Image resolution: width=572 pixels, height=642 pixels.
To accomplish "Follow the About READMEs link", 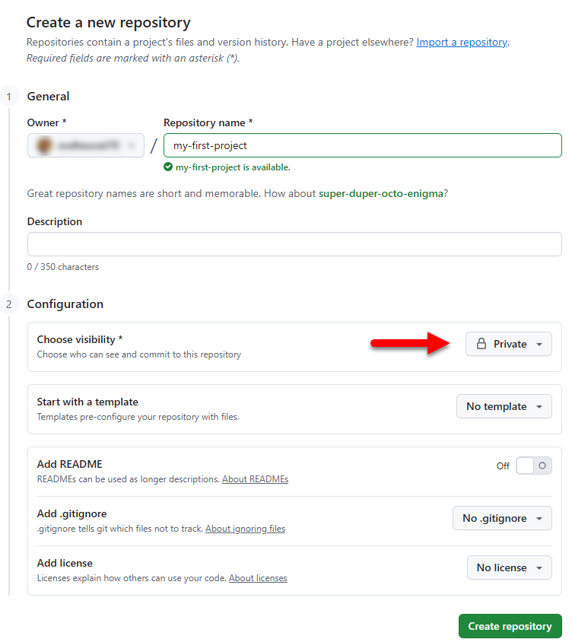I will [255, 479].
